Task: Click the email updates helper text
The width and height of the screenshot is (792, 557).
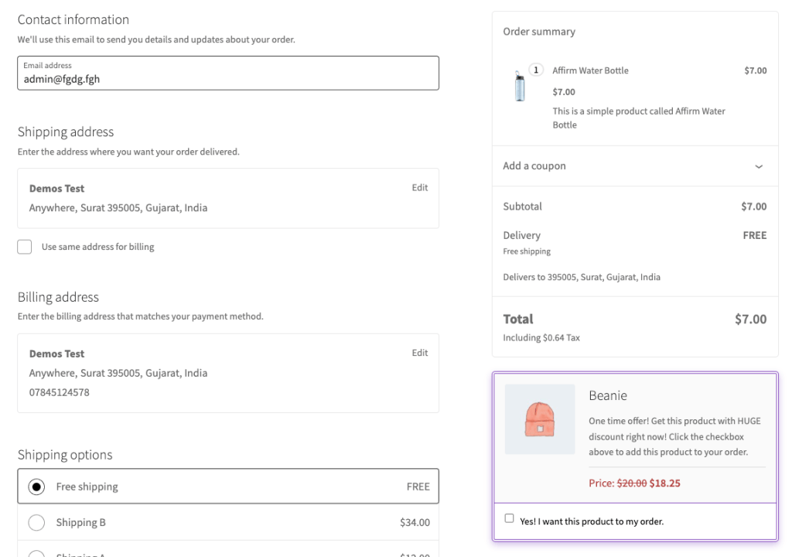Action: pyautogui.click(x=156, y=39)
